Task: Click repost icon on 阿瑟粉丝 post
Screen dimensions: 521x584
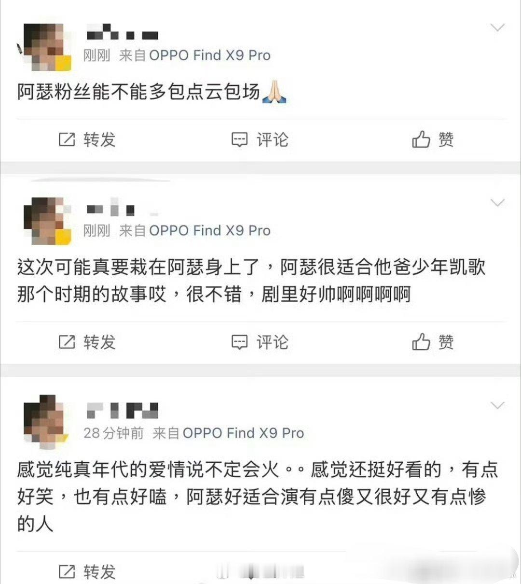Action: [67, 140]
